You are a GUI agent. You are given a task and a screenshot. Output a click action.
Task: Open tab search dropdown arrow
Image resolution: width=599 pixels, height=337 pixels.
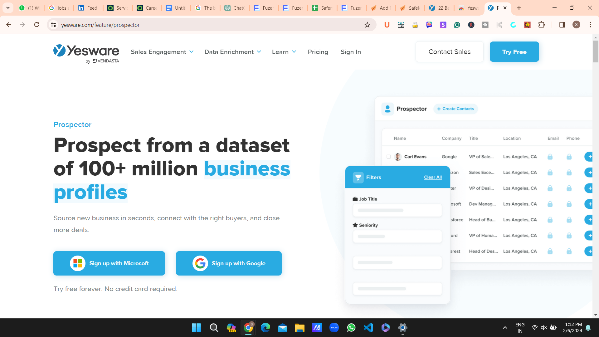[8, 8]
